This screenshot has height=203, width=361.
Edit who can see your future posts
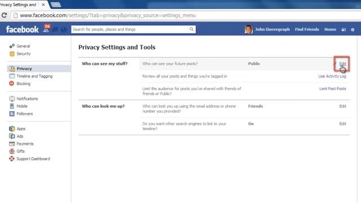[342, 64]
